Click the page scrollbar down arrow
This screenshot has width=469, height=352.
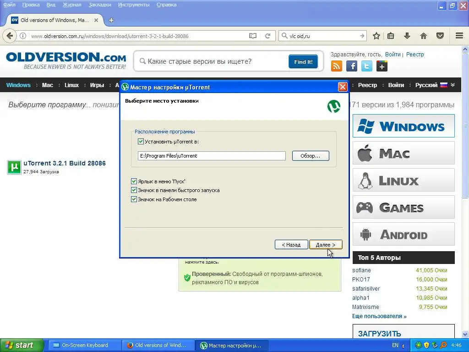(465, 334)
